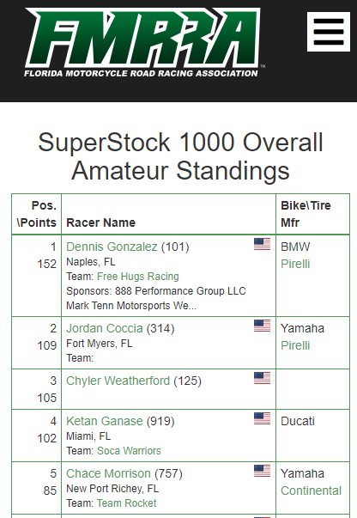Viewport: 357px width, 518px height.
Task: Open Chace Morrison racer profile
Action: (x=108, y=473)
